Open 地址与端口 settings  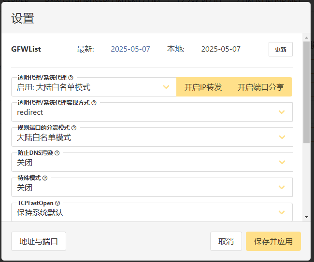pos(39,241)
